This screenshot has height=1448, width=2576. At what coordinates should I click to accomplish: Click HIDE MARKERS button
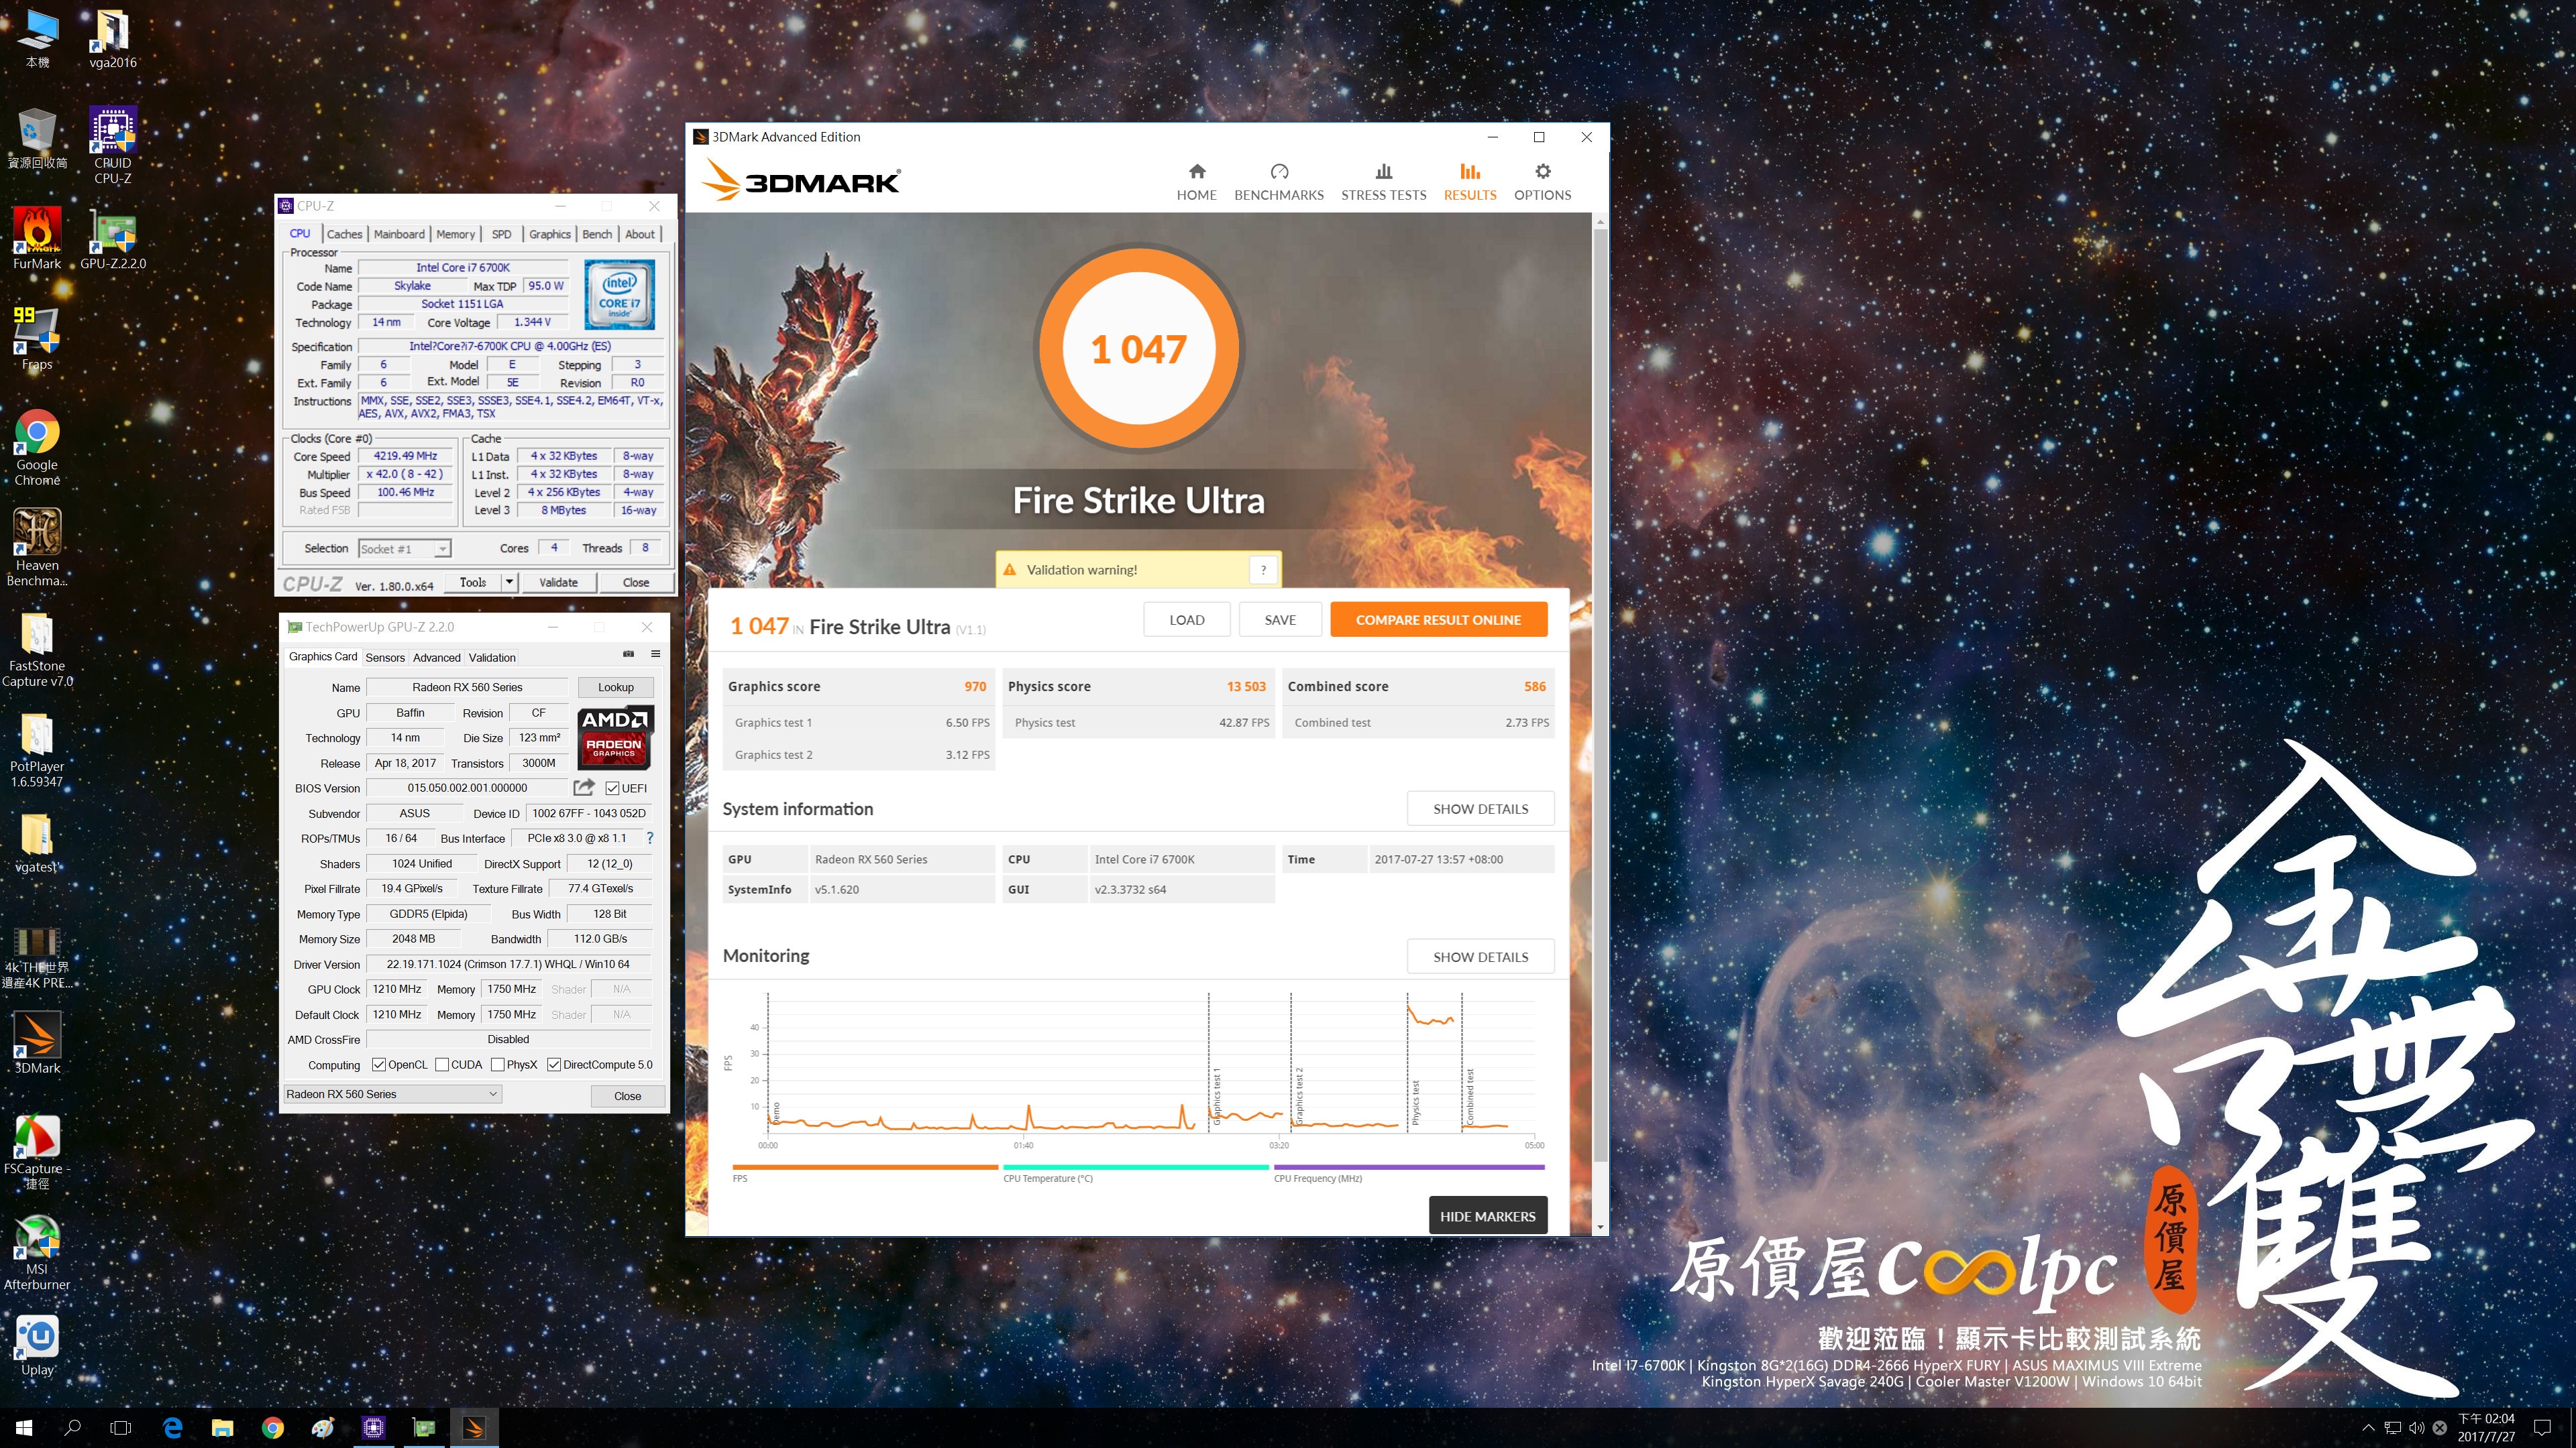coord(1487,1216)
